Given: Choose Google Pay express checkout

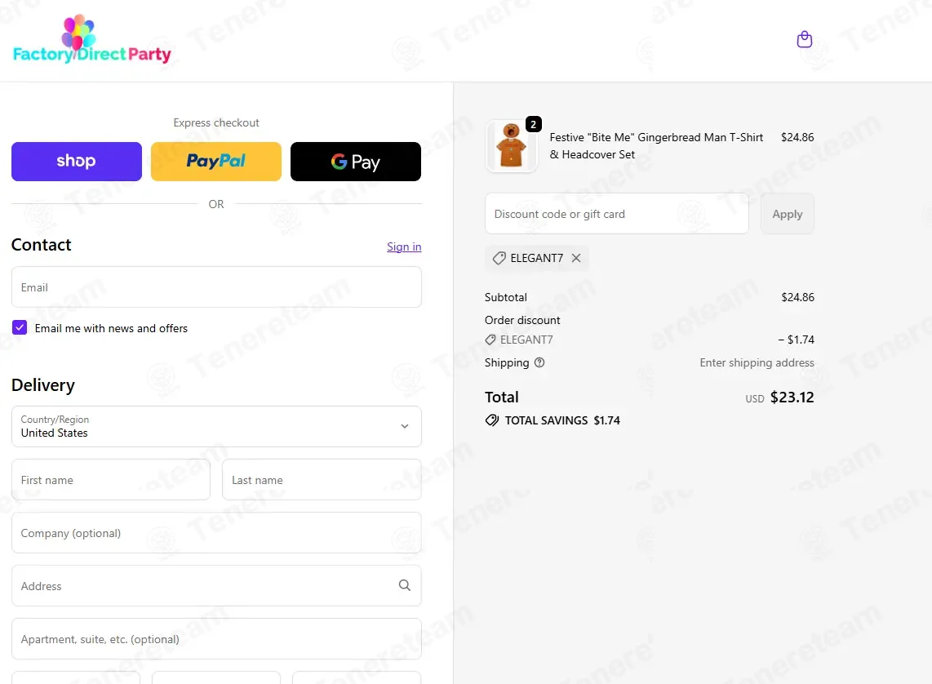Looking at the screenshot, I should coord(356,161).
